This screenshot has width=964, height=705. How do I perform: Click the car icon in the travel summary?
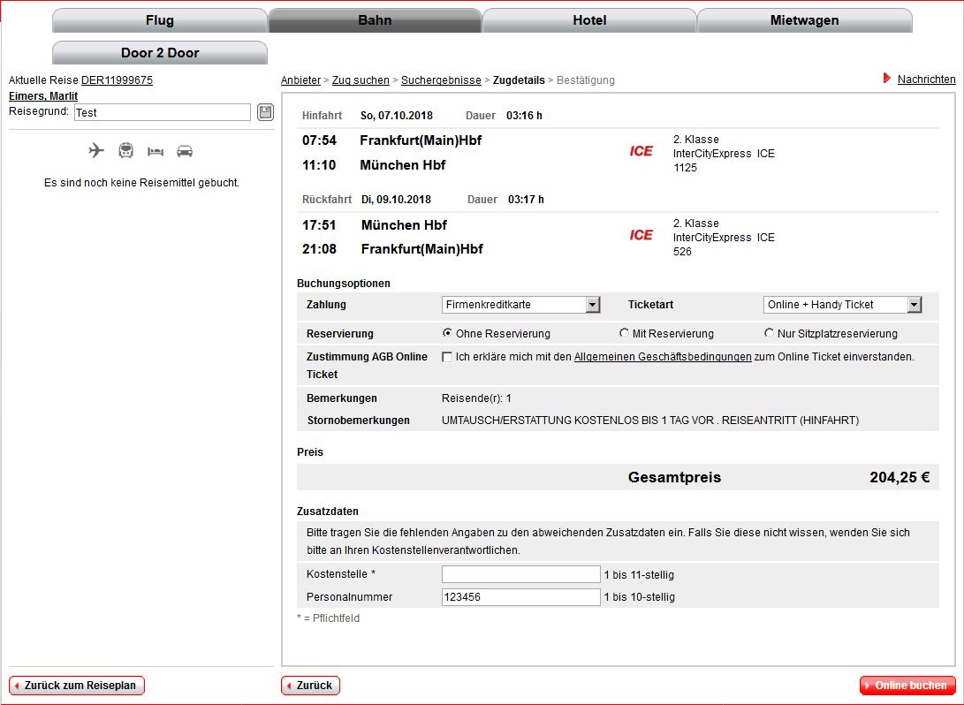click(185, 151)
